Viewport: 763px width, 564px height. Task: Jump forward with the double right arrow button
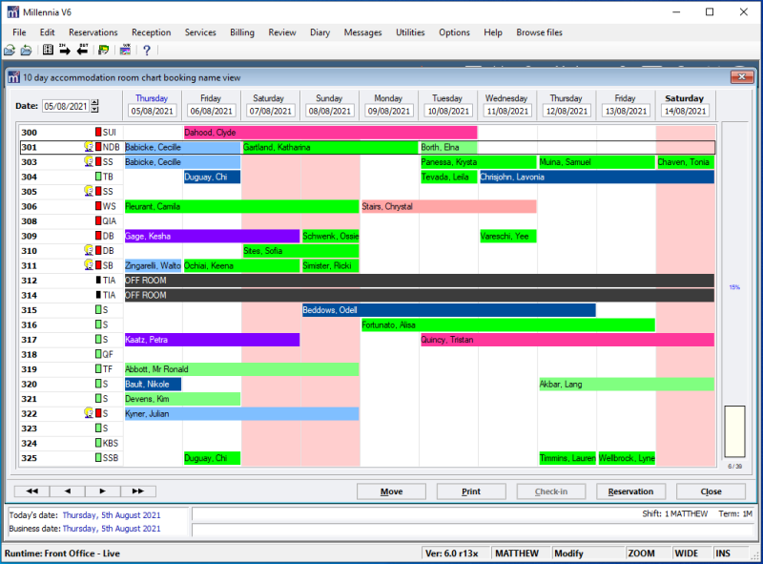(x=137, y=491)
